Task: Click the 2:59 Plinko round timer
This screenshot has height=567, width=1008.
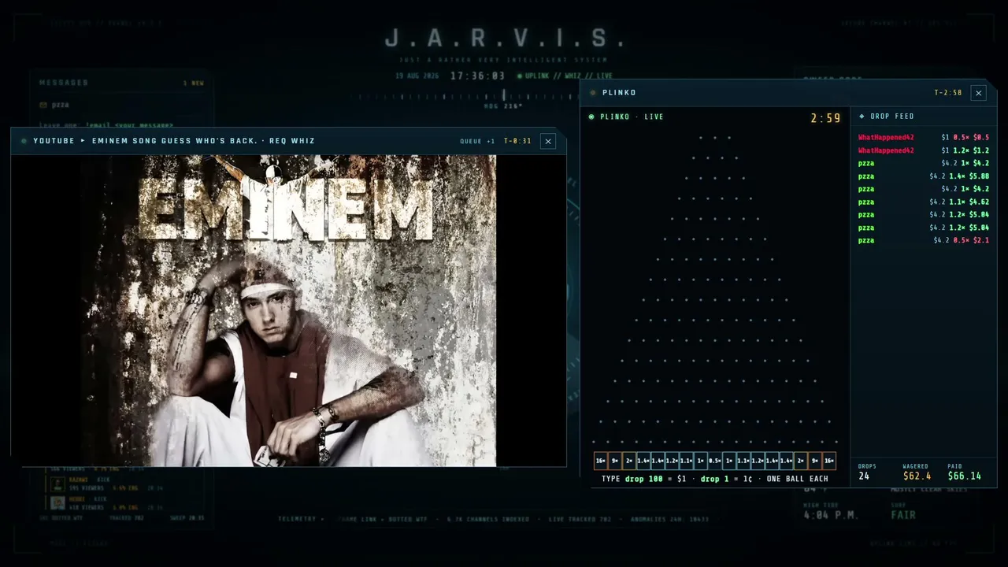Action: tap(825, 118)
